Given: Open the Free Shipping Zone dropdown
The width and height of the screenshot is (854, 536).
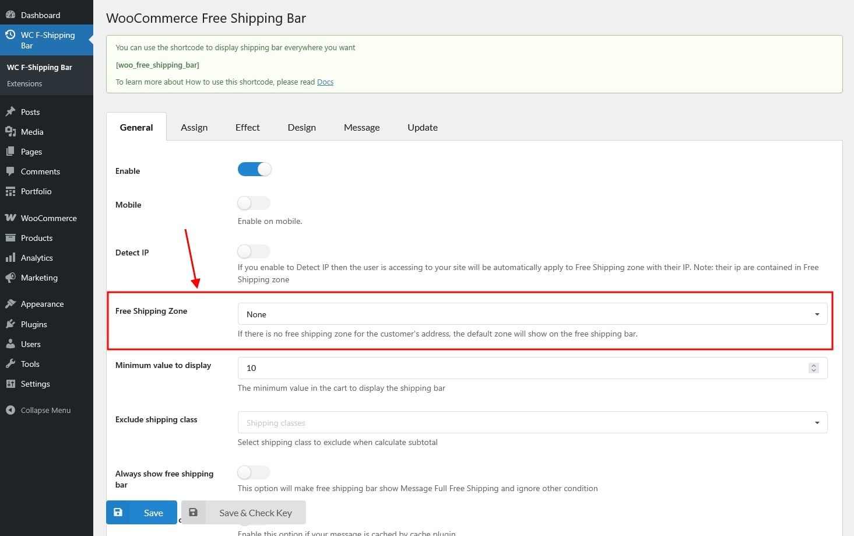Looking at the screenshot, I should pos(532,314).
